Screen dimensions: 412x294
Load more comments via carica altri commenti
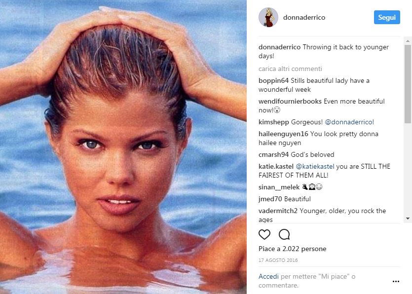(290, 69)
